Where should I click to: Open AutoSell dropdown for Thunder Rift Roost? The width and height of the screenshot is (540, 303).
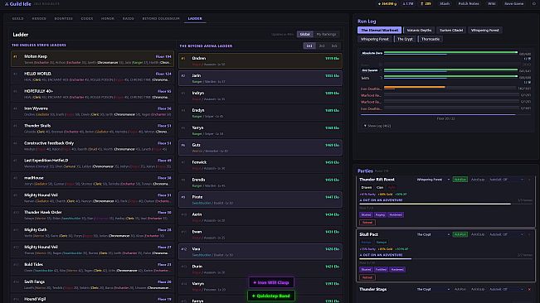click(506, 180)
